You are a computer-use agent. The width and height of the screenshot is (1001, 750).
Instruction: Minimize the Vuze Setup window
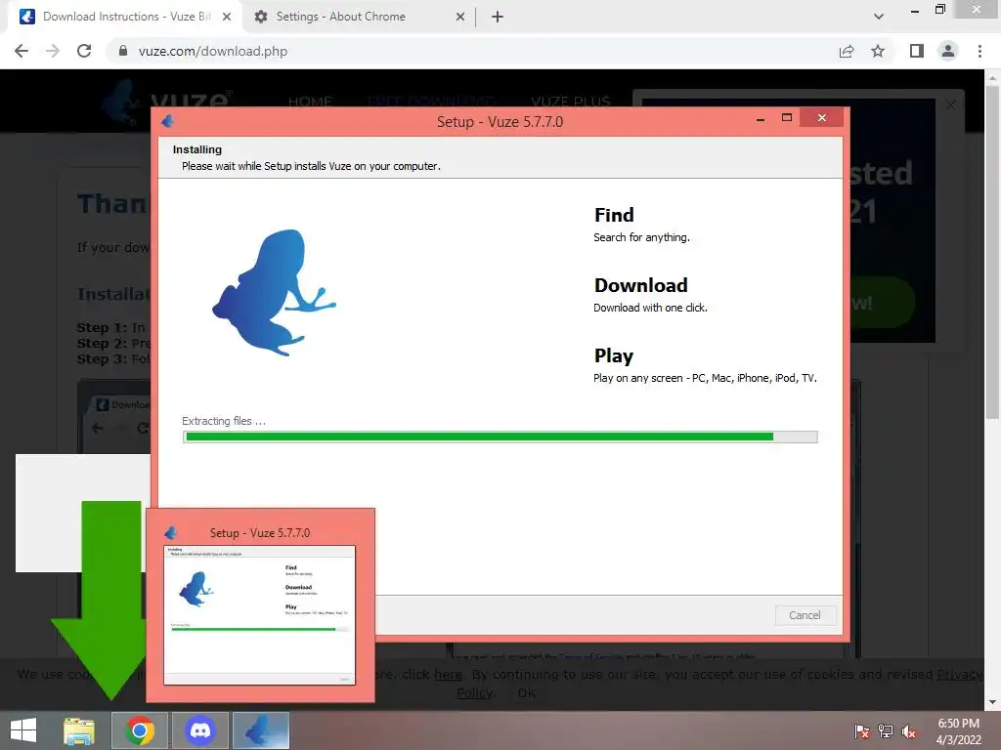(x=760, y=118)
